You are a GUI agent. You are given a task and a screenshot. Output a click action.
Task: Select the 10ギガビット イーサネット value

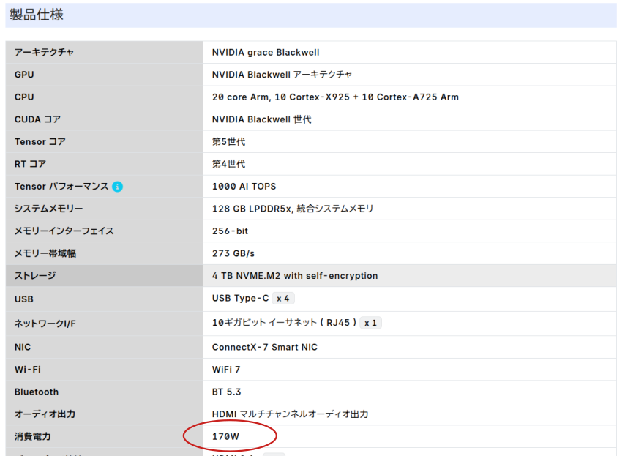coord(284,323)
